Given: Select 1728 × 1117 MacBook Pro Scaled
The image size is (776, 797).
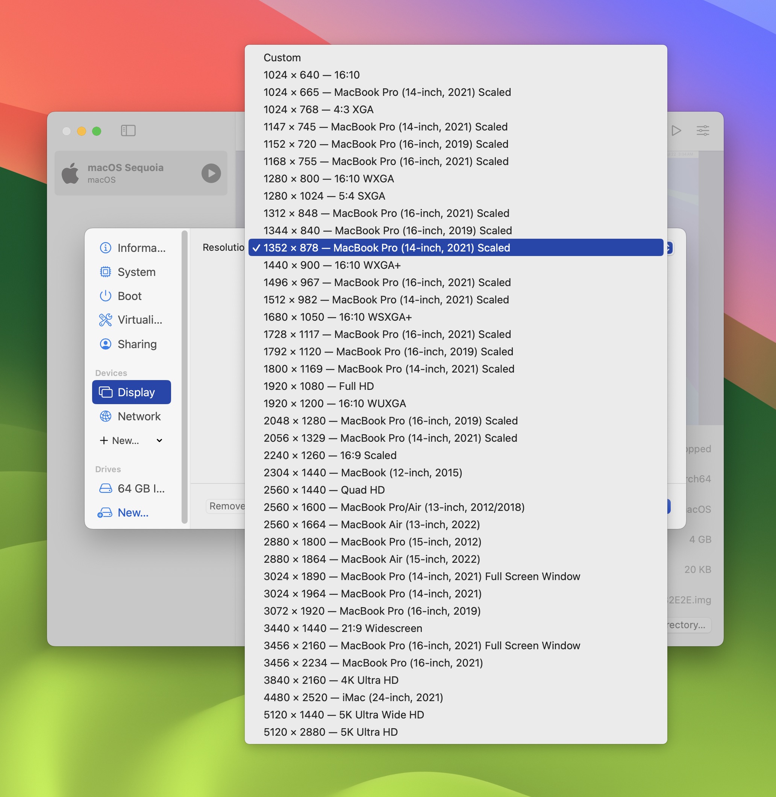Looking at the screenshot, I should click(x=456, y=335).
